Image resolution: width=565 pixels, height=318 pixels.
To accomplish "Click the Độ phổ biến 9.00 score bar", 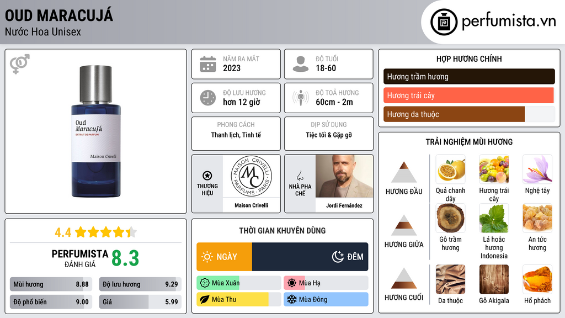I will pos(51,302).
